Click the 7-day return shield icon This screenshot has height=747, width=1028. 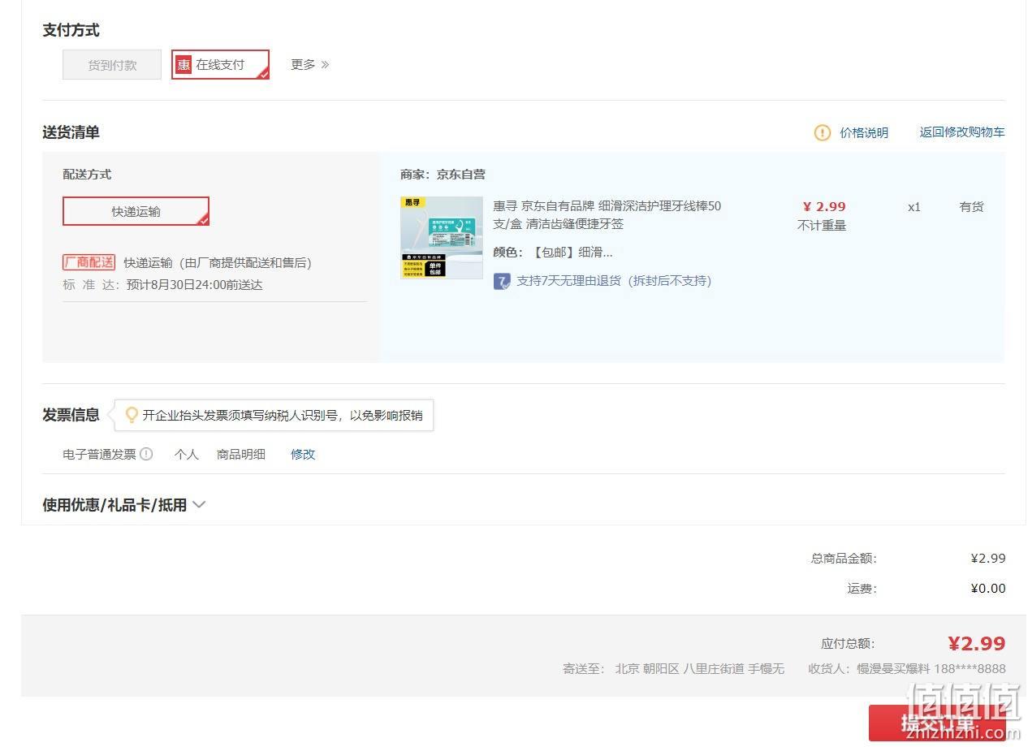pyautogui.click(x=502, y=281)
